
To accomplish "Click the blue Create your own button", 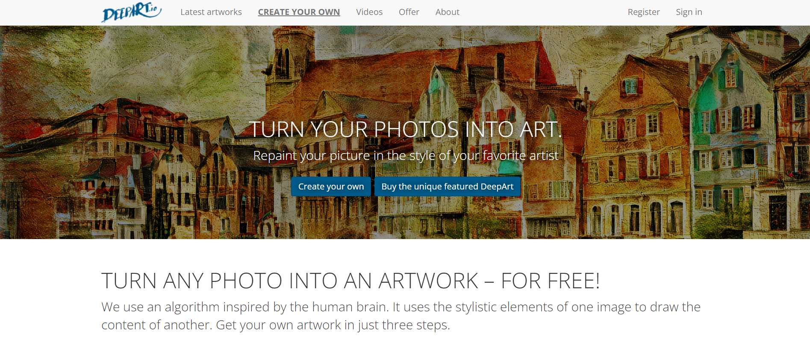I will coord(331,186).
